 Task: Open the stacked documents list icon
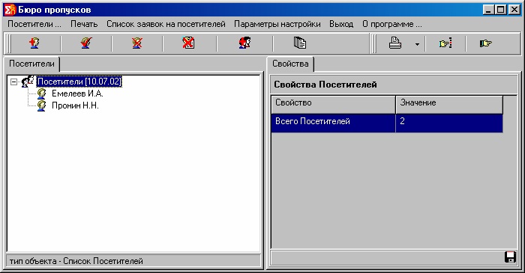pyautogui.click(x=300, y=43)
